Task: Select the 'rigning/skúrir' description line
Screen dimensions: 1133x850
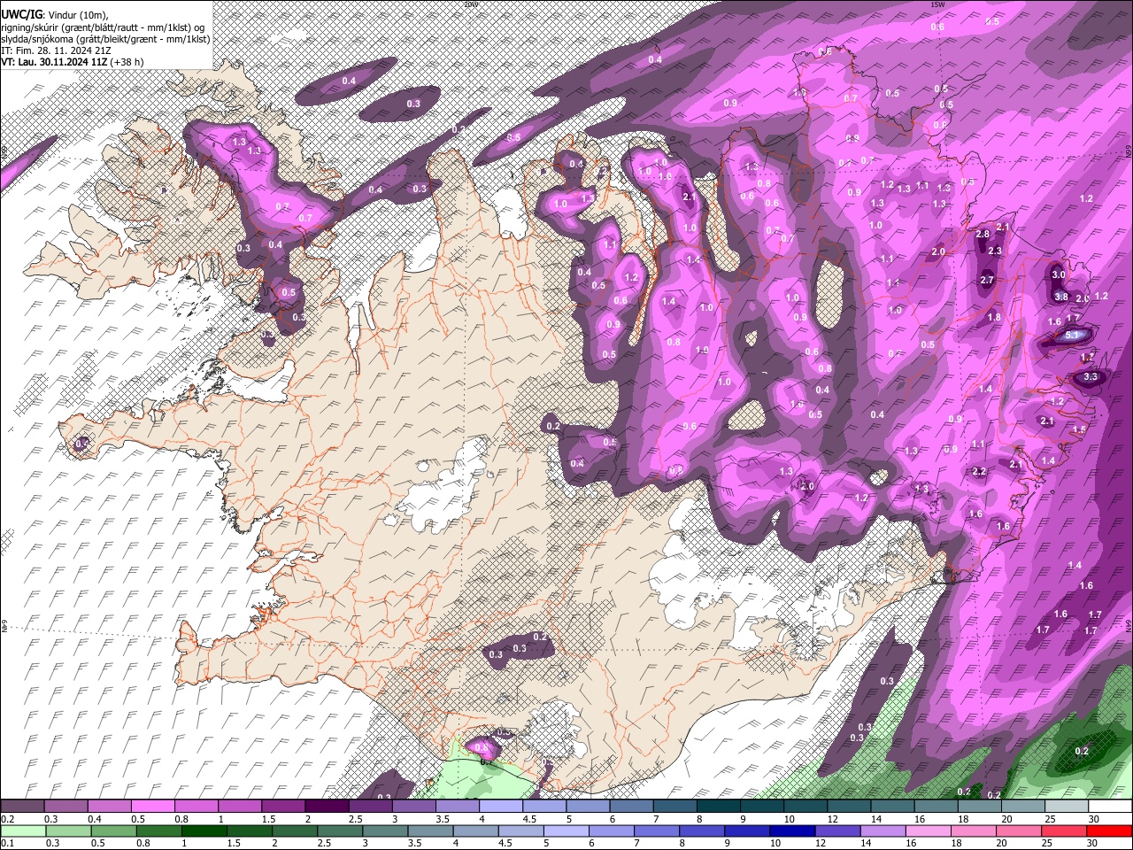Action: tap(104, 27)
